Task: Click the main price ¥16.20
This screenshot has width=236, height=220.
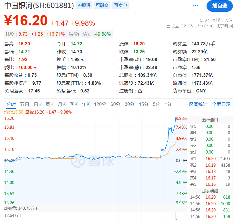Action: [26, 21]
